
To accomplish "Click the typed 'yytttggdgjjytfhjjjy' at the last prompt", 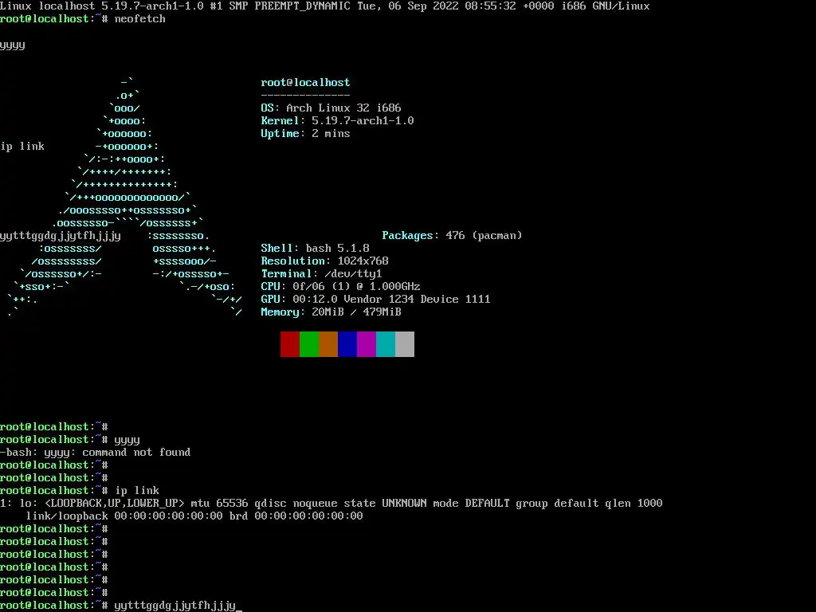I will (x=175, y=606).
